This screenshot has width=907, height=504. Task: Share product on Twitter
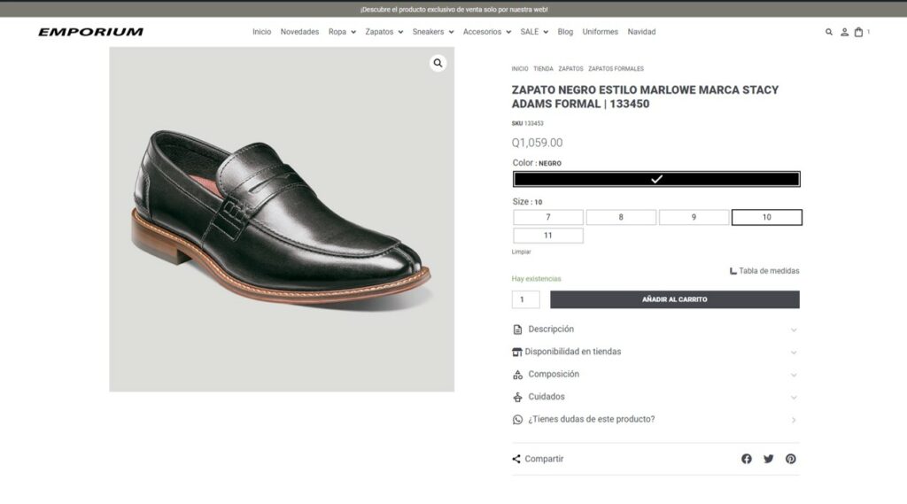(x=768, y=459)
